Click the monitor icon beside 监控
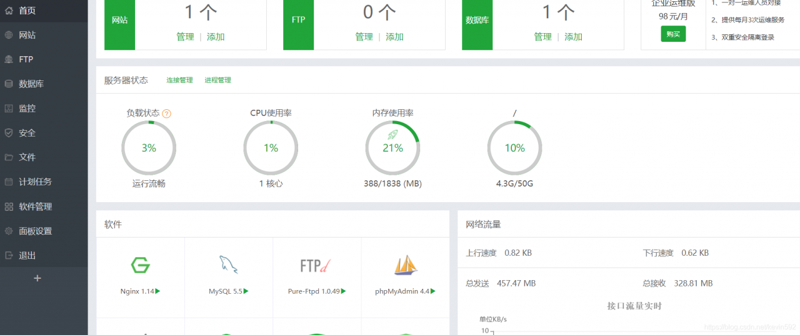Viewport: 800px width, 335px height. coord(9,108)
